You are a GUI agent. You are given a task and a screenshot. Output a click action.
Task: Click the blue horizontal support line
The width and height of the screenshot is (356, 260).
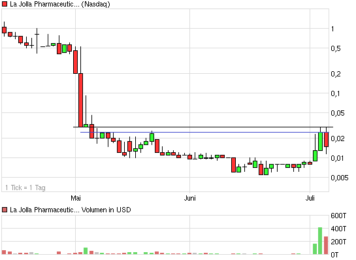click(205, 132)
